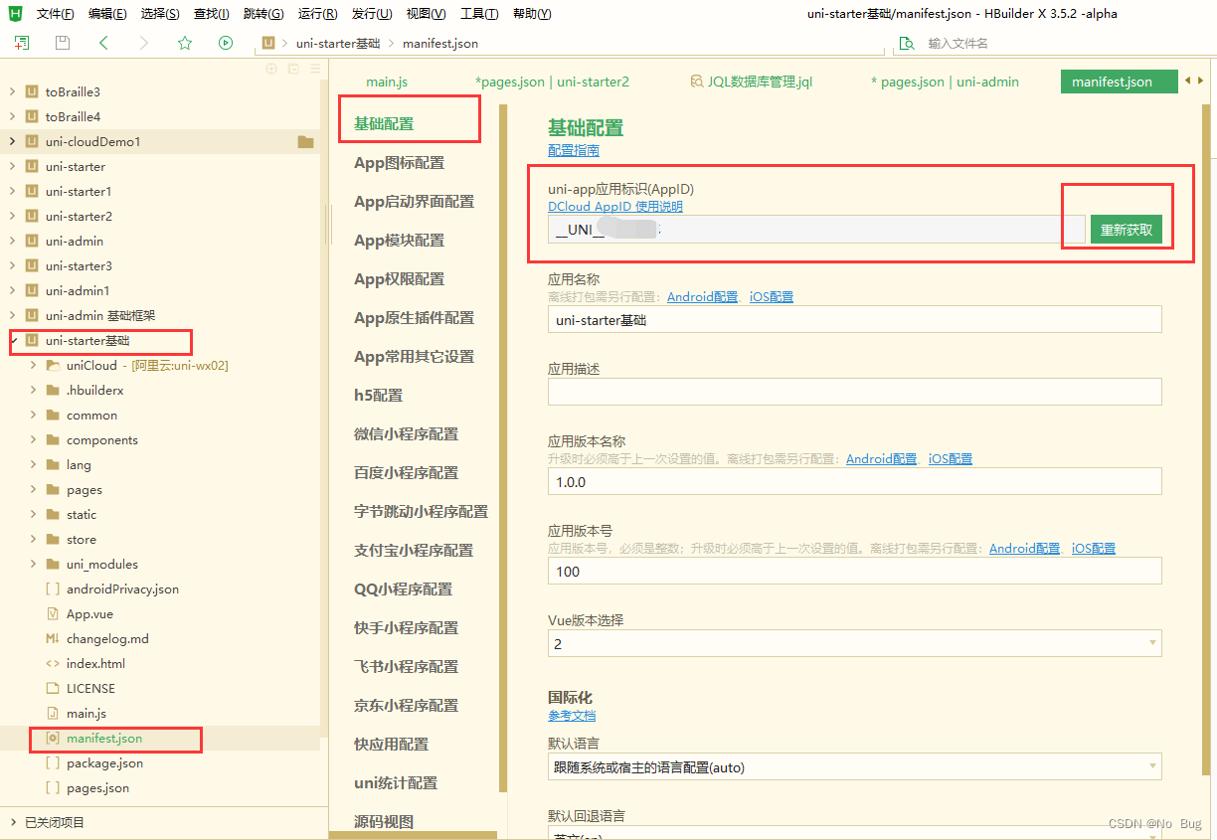This screenshot has height=840, width=1217.
Task: Click the 应用描述 input field
Action: tap(855, 392)
